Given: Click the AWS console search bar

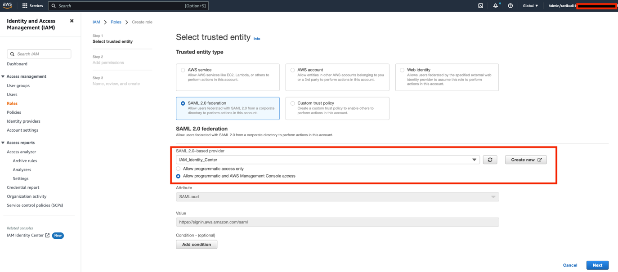Looking at the screenshot, I should click(x=128, y=6).
